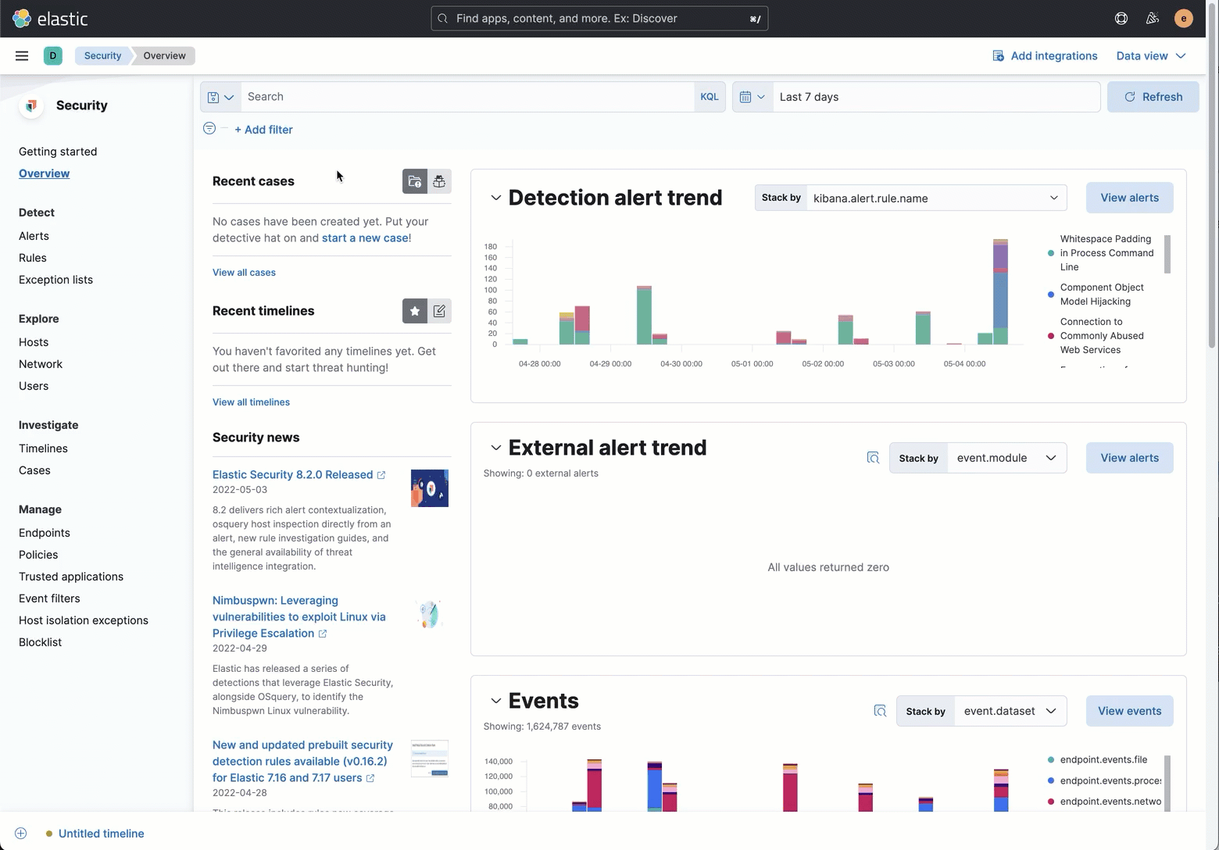Viewport: 1219px width, 850px height.
Task: Open the hamburger navigation menu
Action: (22, 55)
